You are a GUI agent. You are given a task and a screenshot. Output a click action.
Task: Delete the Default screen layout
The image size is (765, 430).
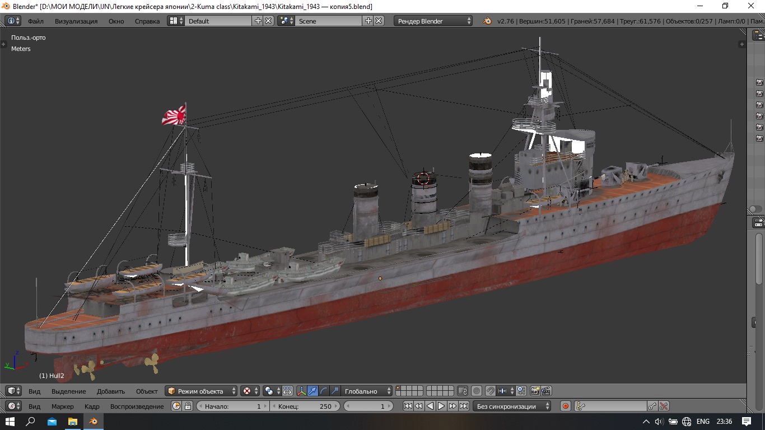[x=269, y=21]
